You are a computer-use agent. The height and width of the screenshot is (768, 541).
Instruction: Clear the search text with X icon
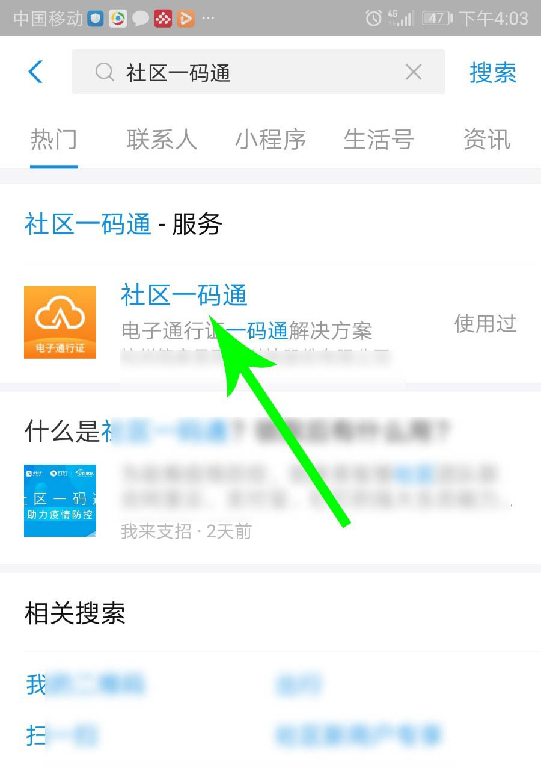click(414, 73)
